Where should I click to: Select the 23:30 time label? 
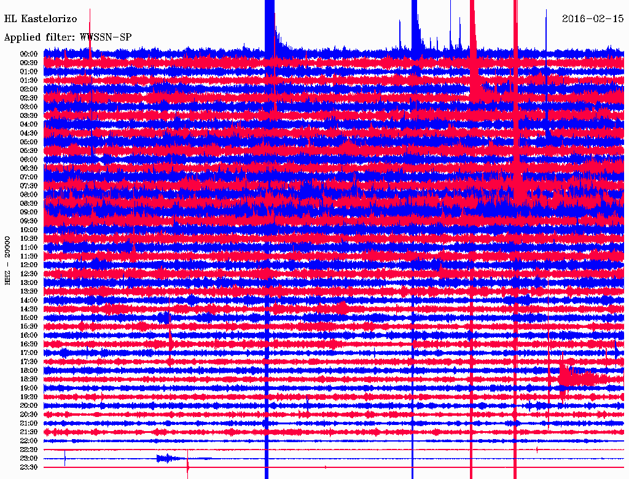click(29, 467)
